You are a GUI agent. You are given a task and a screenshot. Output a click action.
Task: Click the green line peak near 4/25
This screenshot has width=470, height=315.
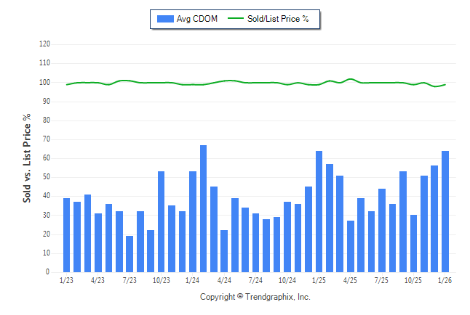tap(351, 78)
